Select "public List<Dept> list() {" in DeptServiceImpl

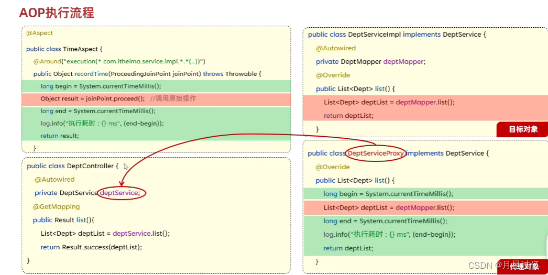click(x=355, y=89)
